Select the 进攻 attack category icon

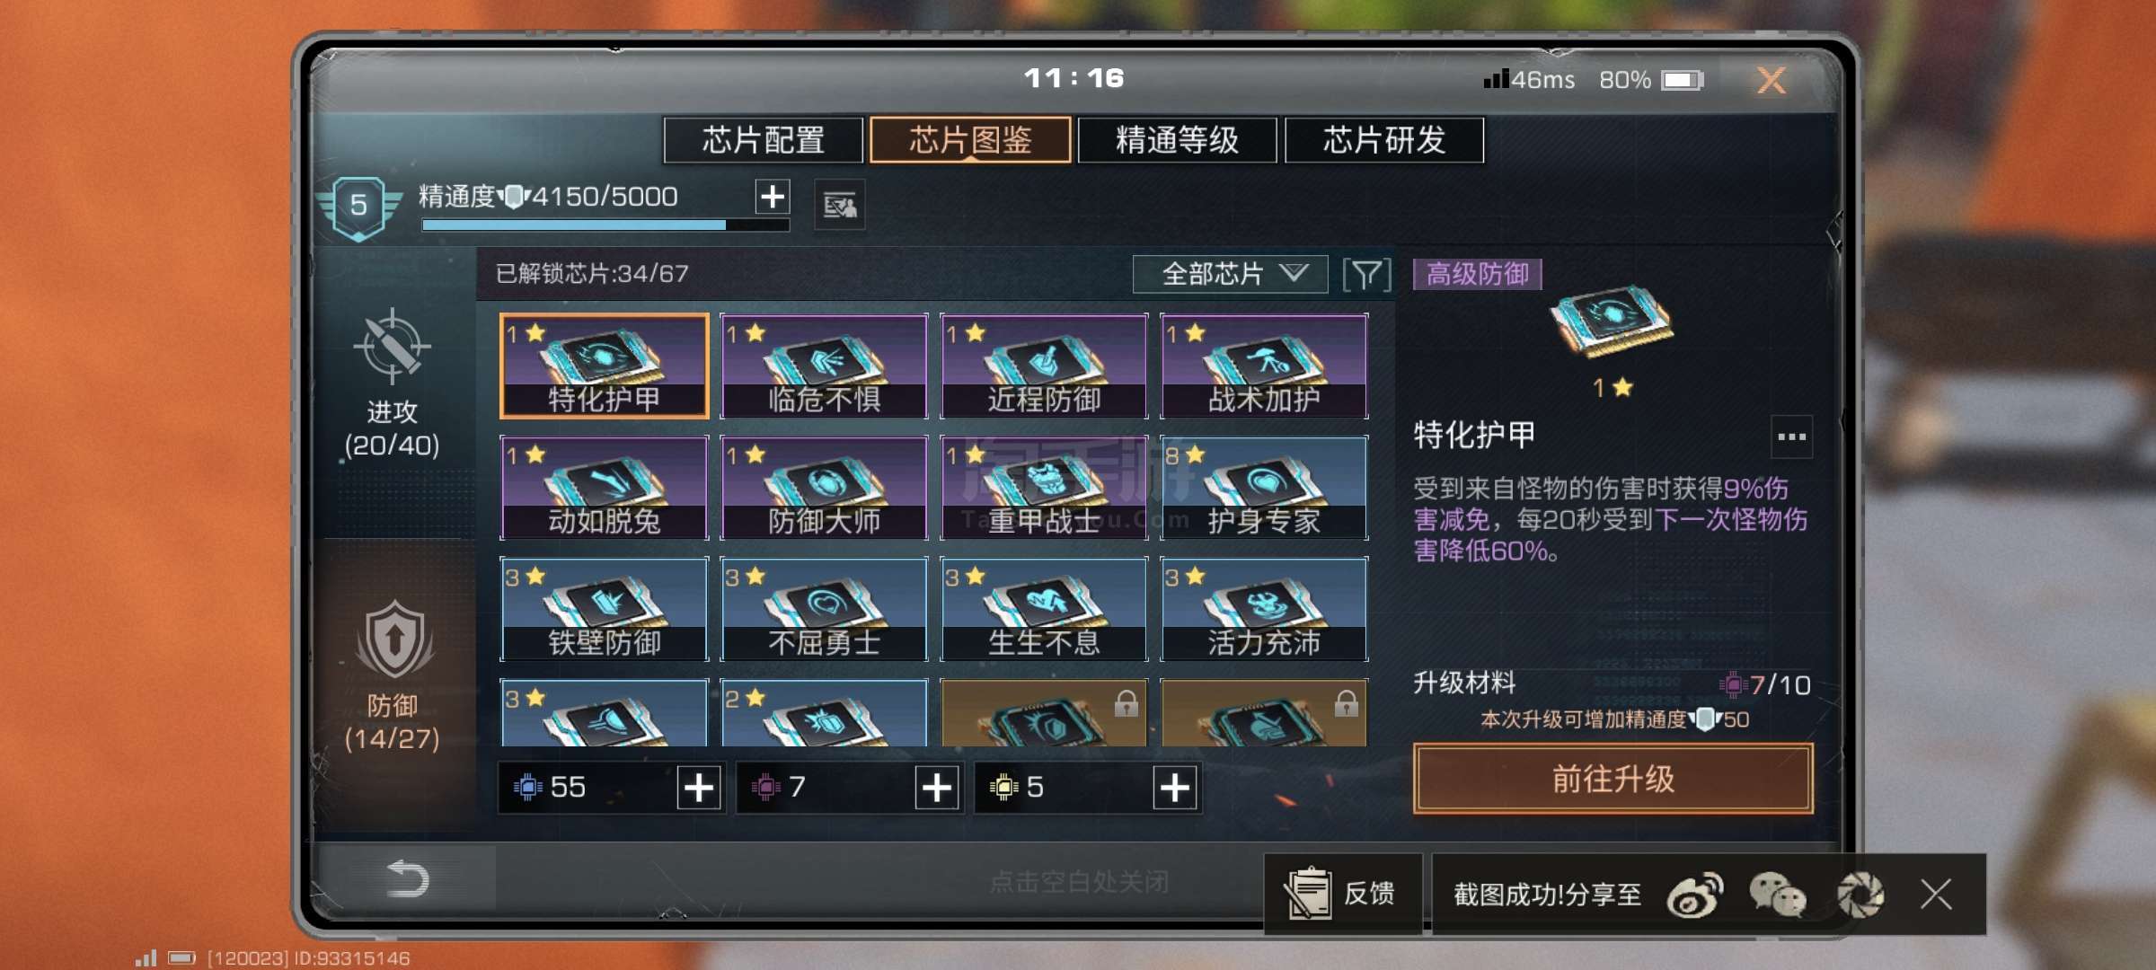(392, 346)
